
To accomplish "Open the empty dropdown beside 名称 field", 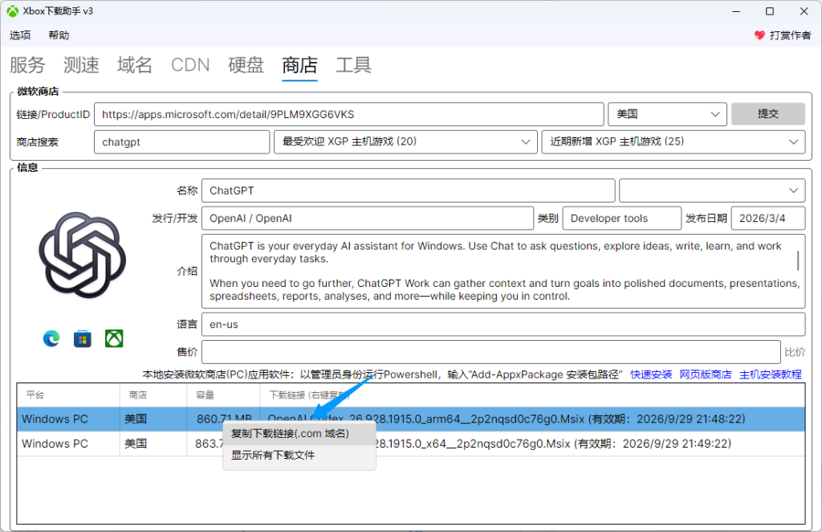I will pos(712,190).
